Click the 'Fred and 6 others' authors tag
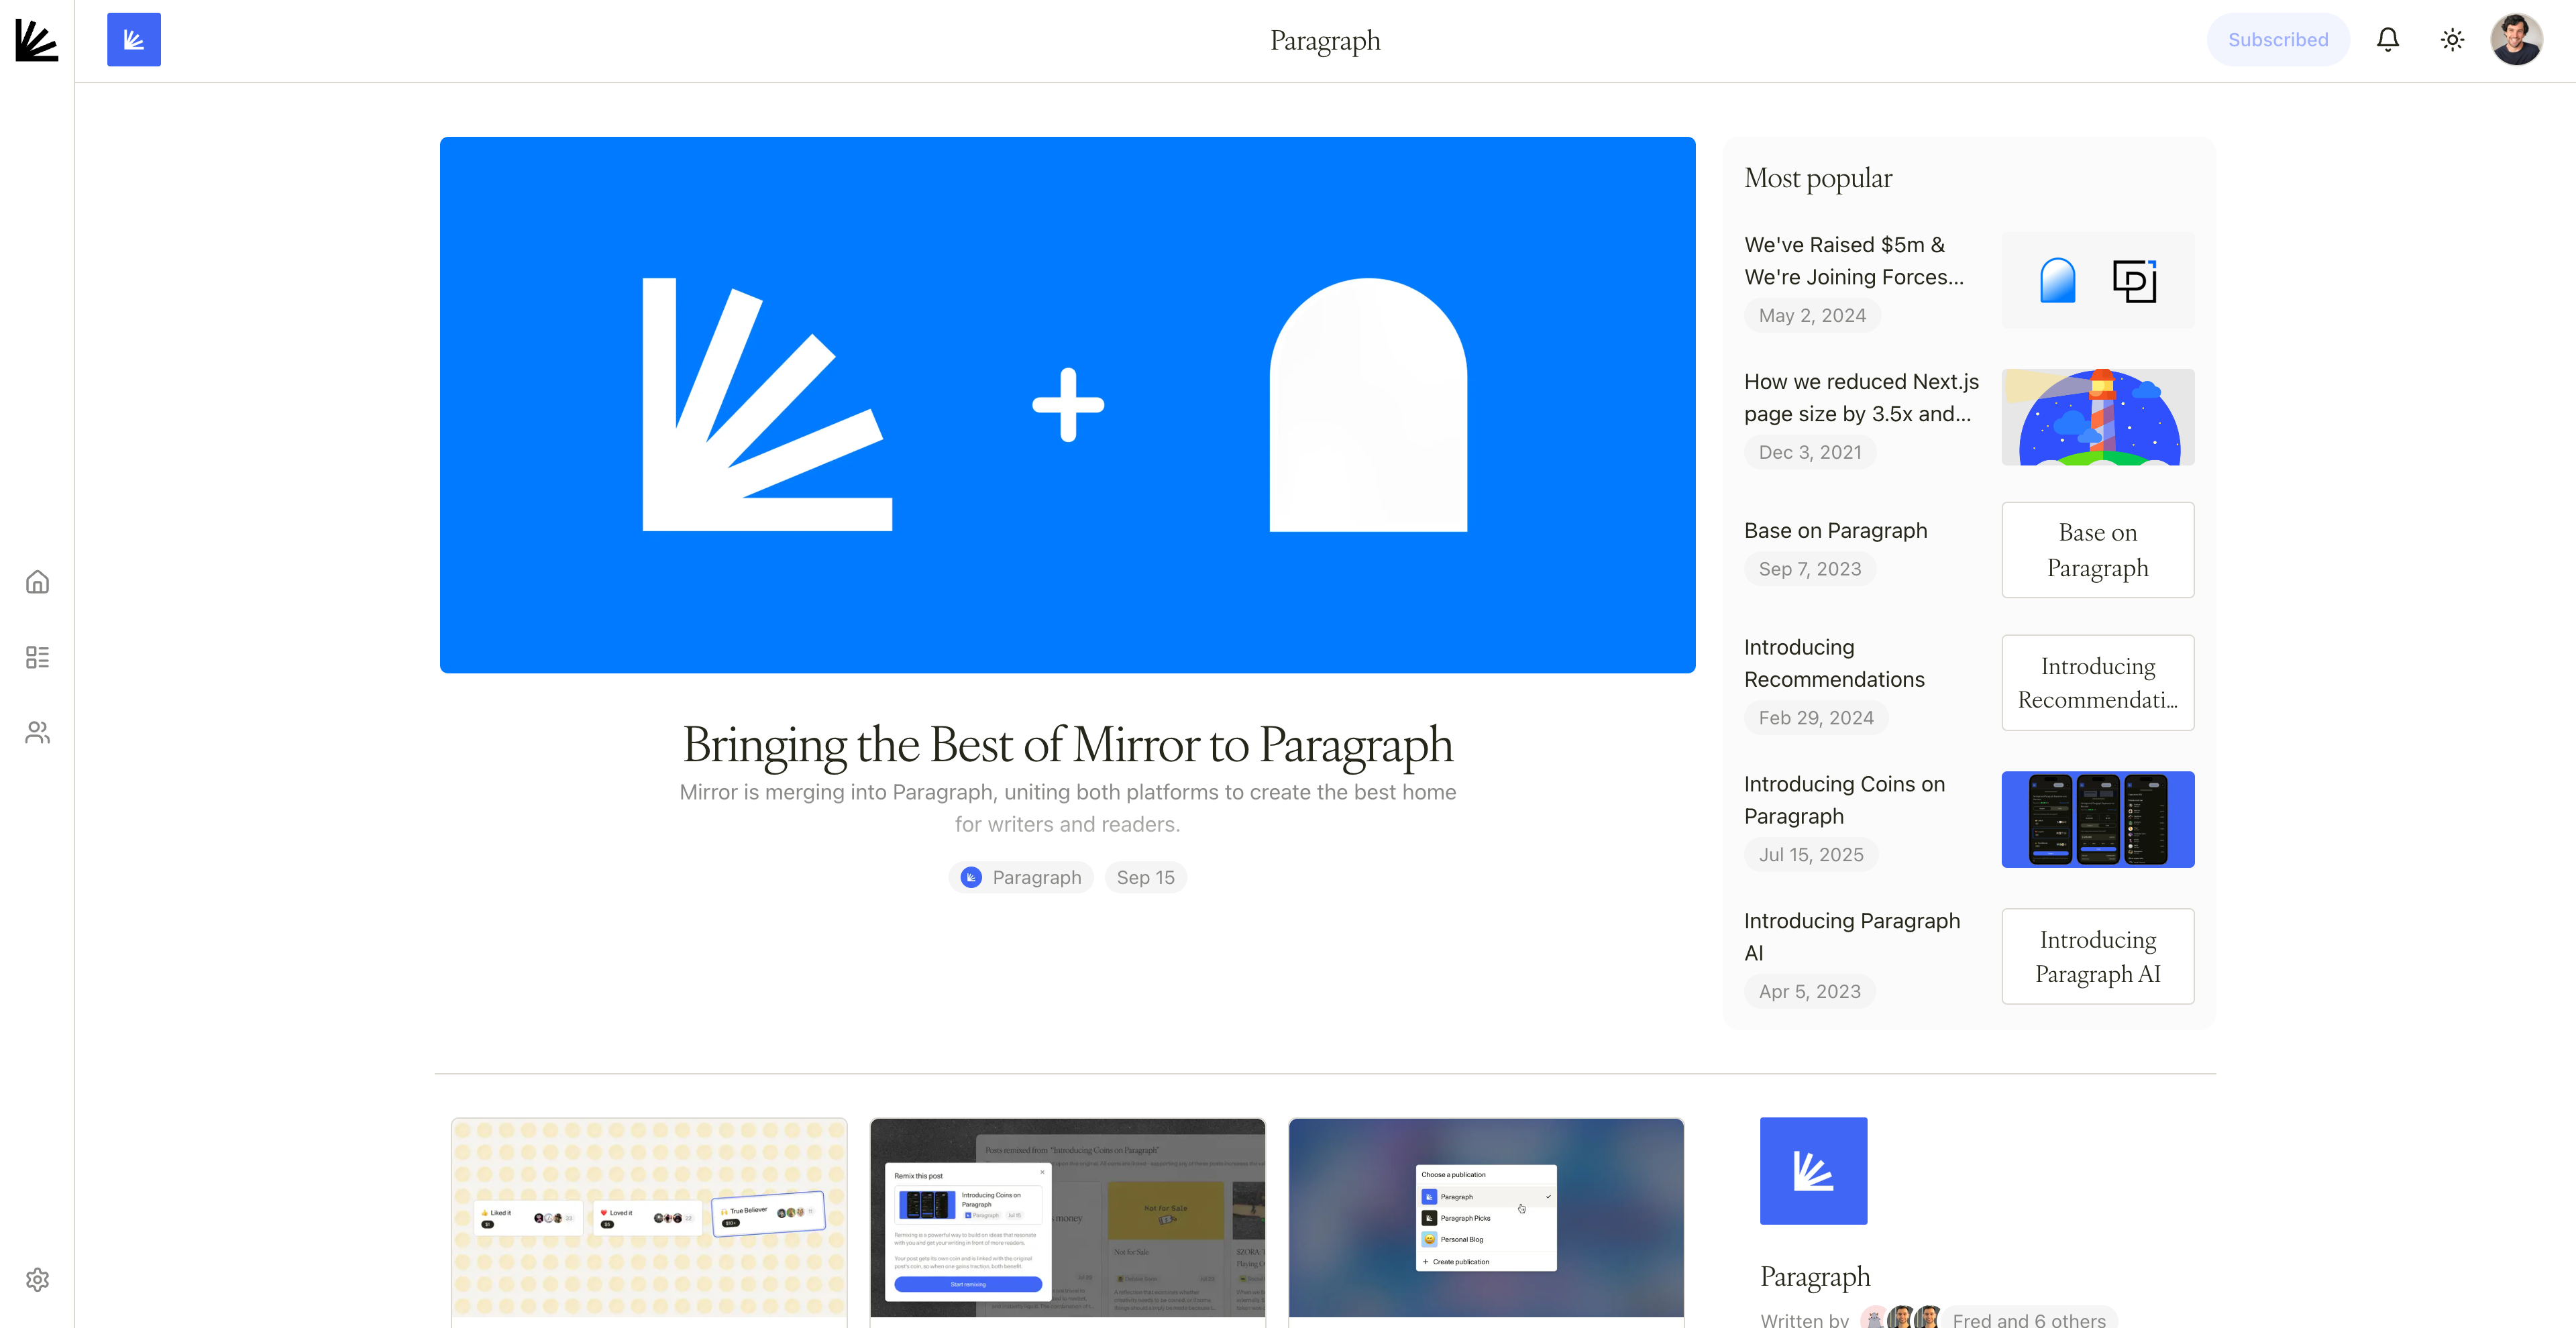2576x1328 pixels. click(x=2028, y=1319)
